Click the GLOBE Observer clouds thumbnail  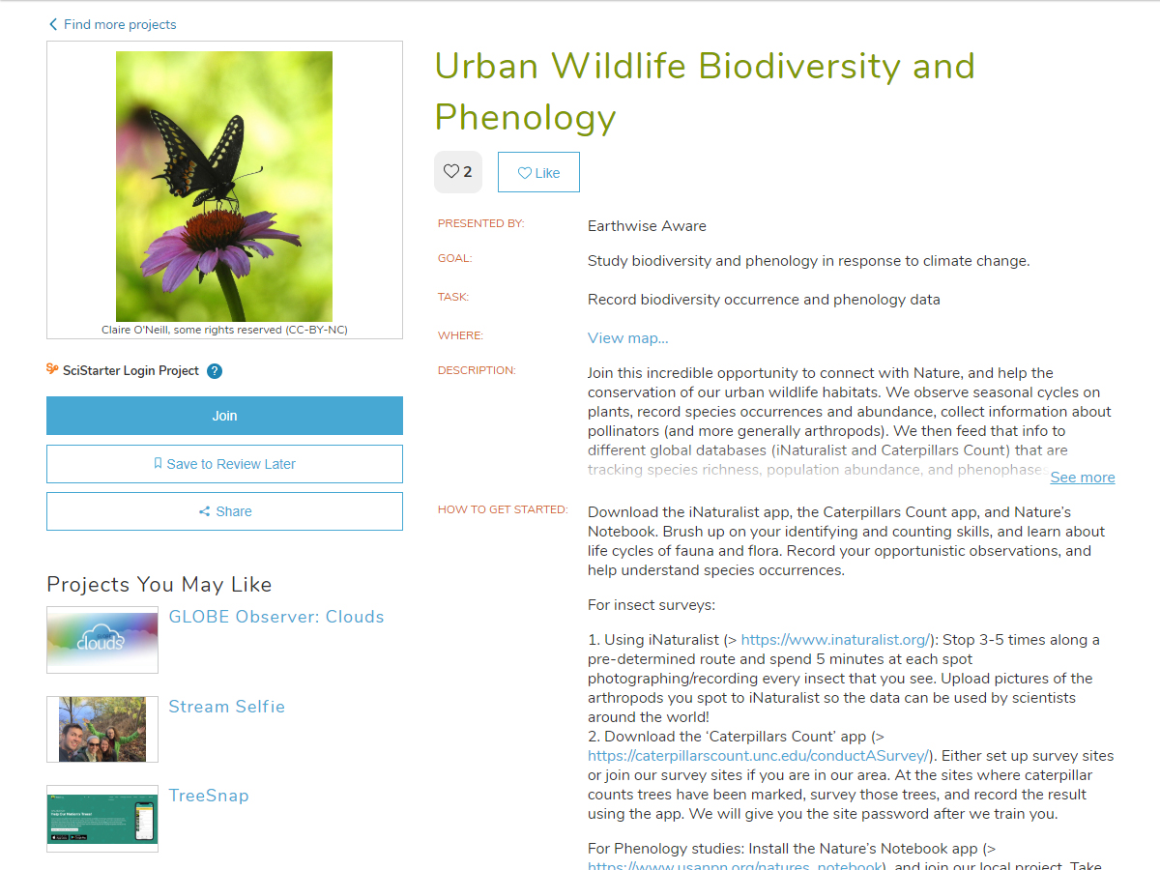(102, 640)
